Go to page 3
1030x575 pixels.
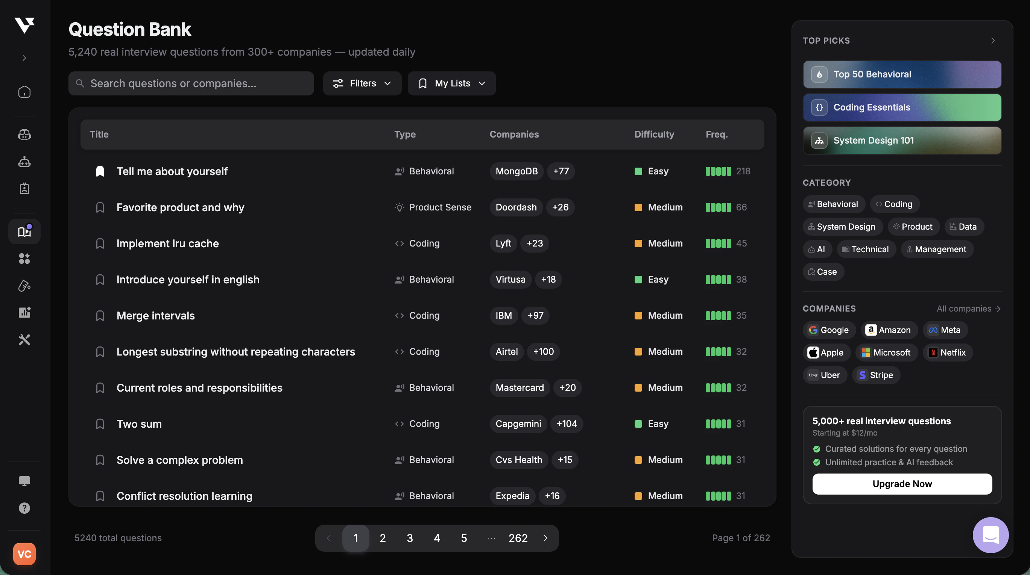410,538
